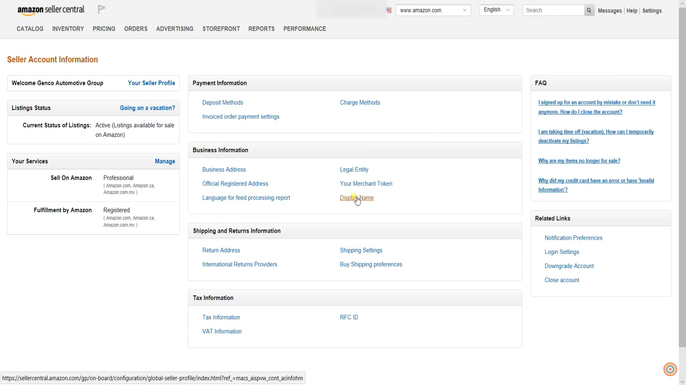
Task: Open the Inventory menu
Action: click(68, 29)
